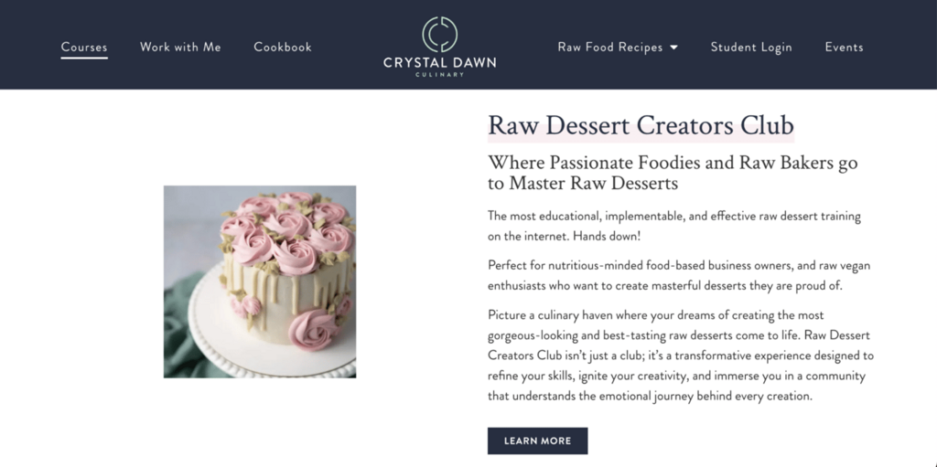The height and width of the screenshot is (467, 937).
Task: Click the Crystal Dawn circular logo icon
Action: (x=439, y=34)
